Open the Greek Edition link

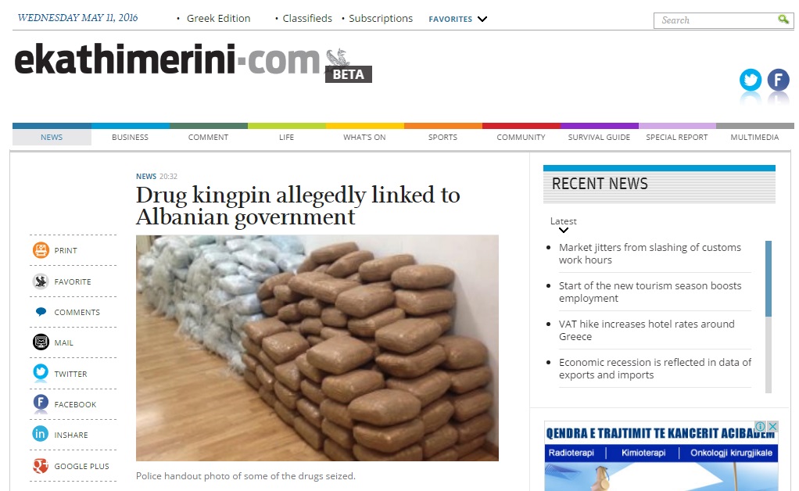(218, 18)
